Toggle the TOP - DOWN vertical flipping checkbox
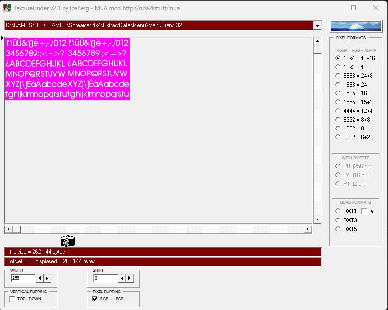The image size is (388, 310). click(x=12, y=299)
